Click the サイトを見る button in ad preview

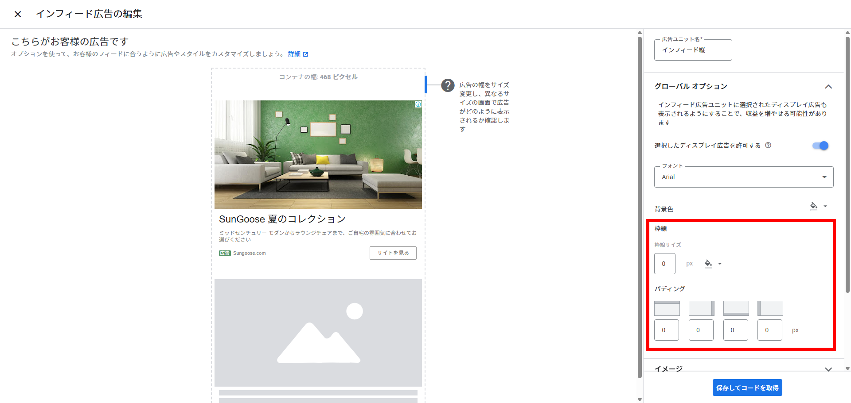pyautogui.click(x=393, y=253)
